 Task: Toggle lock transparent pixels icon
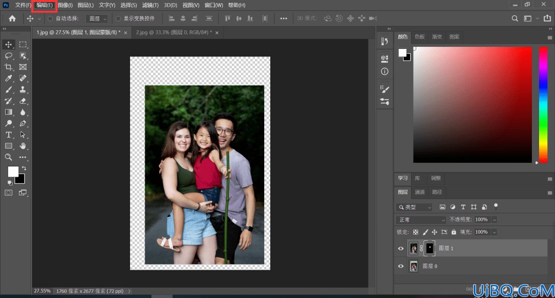point(416,232)
